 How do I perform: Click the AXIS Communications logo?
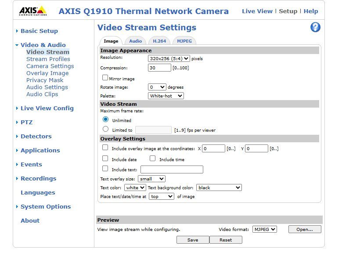click(32, 11)
